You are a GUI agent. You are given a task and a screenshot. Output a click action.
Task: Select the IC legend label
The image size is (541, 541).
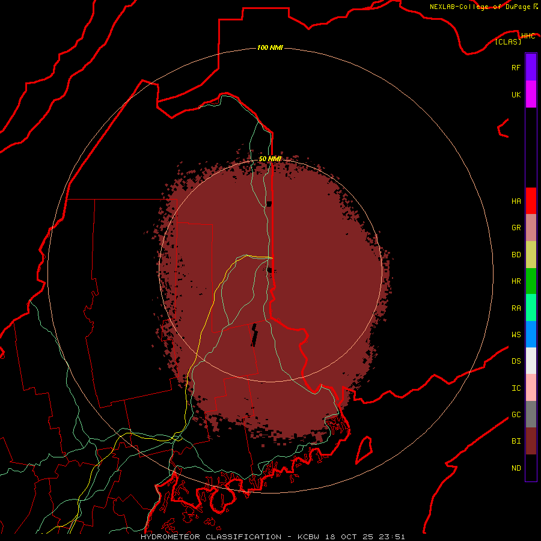pos(516,388)
